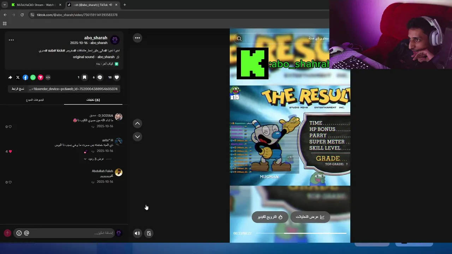The image size is (452, 254).
Task: Select the abo_sharah TikTok browser tab
Action: [x=93, y=5]
